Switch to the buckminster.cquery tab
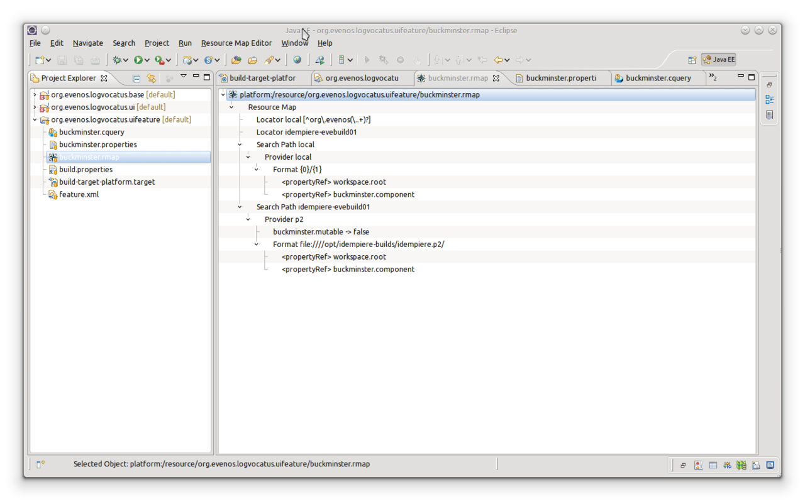The image size is (805, 501). coord(658,78)
